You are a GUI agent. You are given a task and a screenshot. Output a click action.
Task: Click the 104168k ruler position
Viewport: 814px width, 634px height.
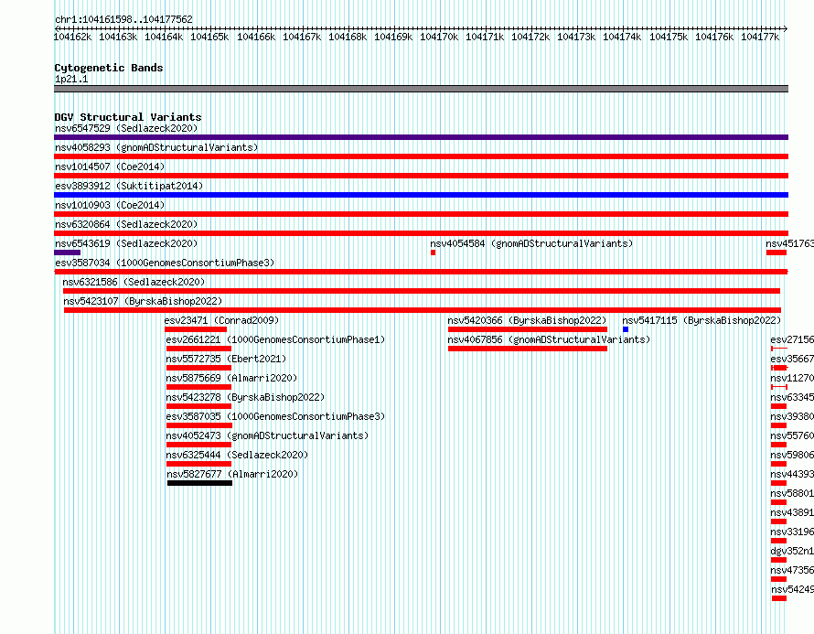348,37
